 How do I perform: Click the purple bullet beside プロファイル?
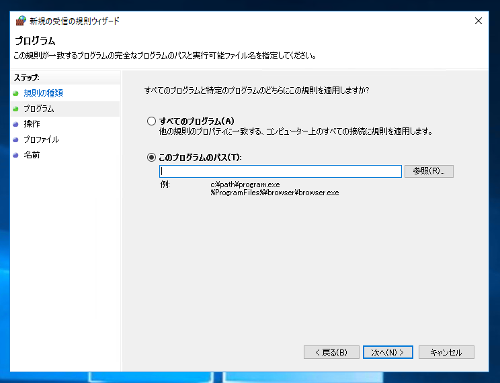coord(15,140)
